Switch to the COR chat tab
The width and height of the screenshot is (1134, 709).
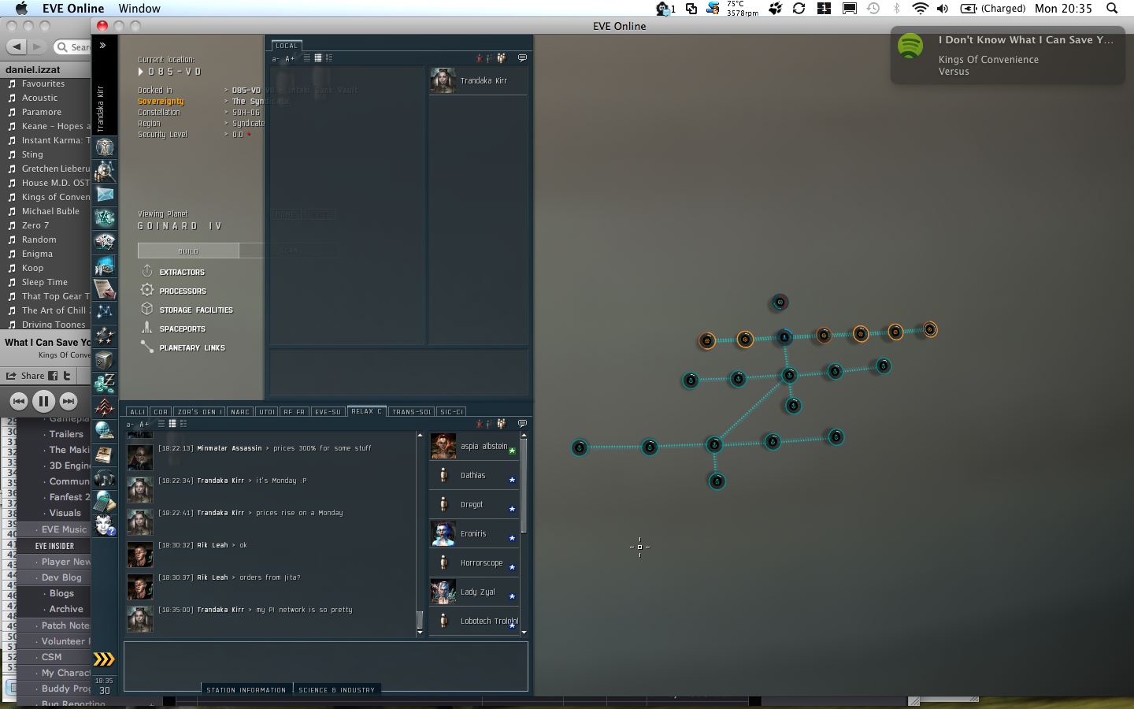[x=161, y=411]
